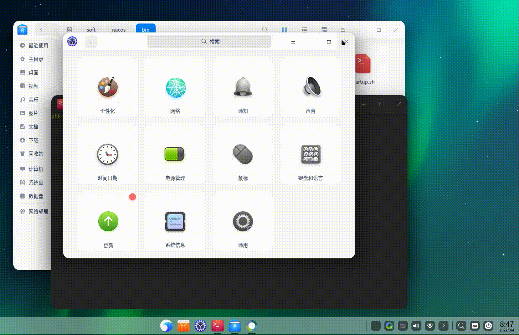Viewport: 519px width, 335px height.
Task: Click the 搜索 search field
Action: tap(209, 41)
